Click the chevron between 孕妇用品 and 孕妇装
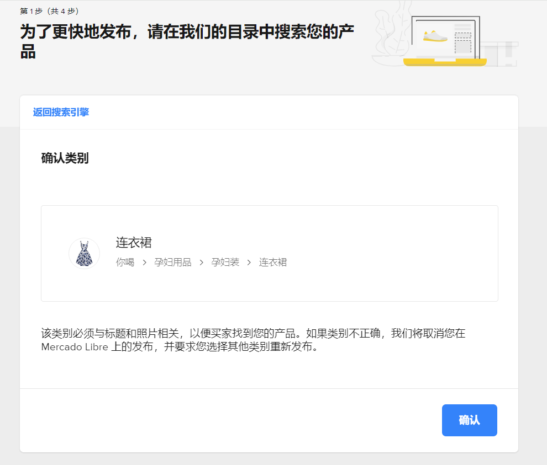547x465 pixels. (x=201, y=263)
